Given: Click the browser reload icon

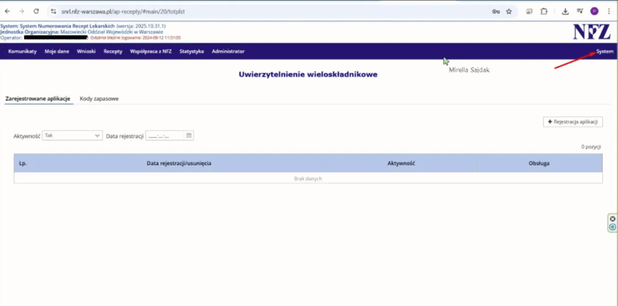Looking at the screenshot, I should tap(36, 11).
